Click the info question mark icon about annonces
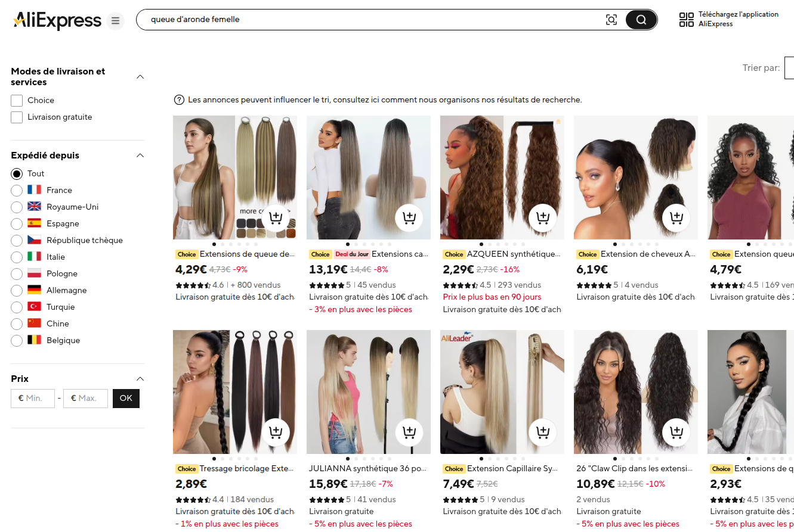The height and width of the screenshot is (532, 794). 179,99
